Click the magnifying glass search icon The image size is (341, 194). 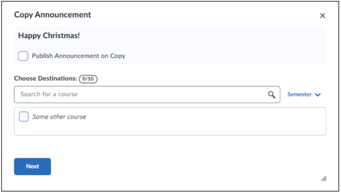coord(271,94)
